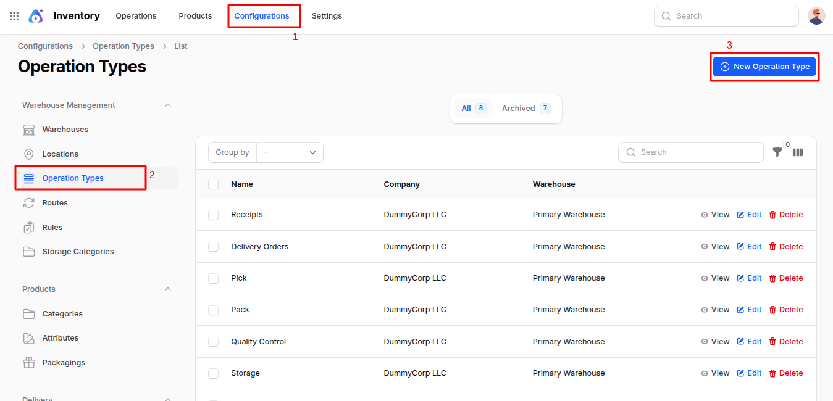The image size is (833, 401).
Task: Check the select-all checkbox in table header
Action: [x=214, y=184]
